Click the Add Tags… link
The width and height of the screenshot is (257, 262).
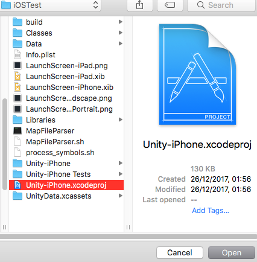pos(211,211)
